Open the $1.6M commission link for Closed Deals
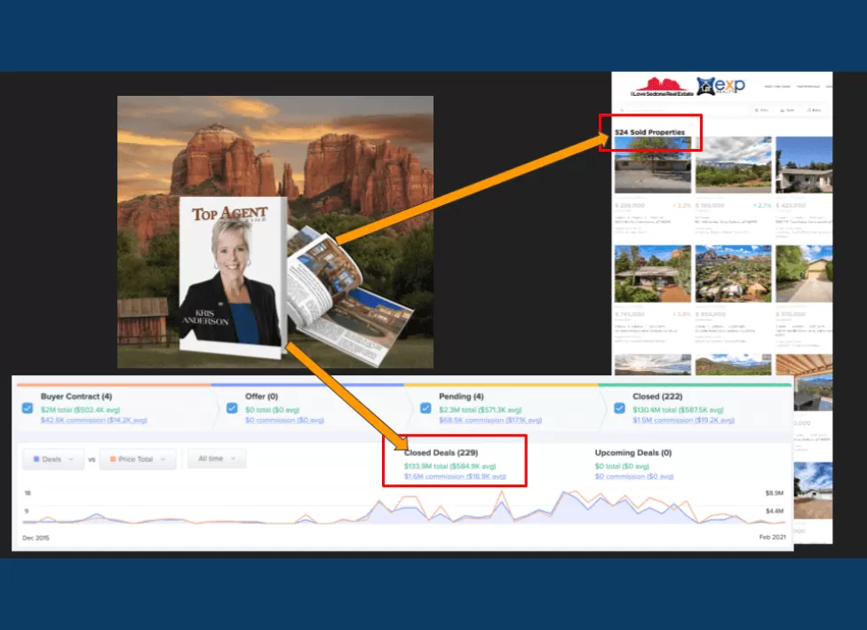Viewport: 867px width, 630px height. coord(455,476)
